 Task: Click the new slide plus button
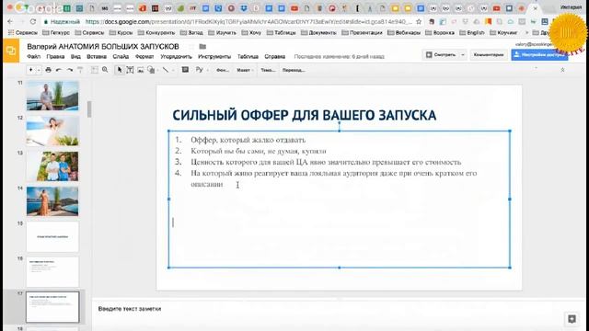click(x=30, y=70)
